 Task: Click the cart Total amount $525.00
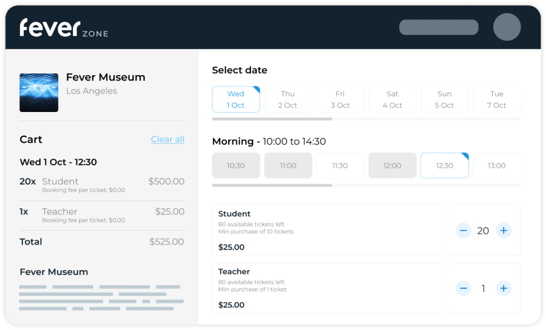[x=166, y=242]
